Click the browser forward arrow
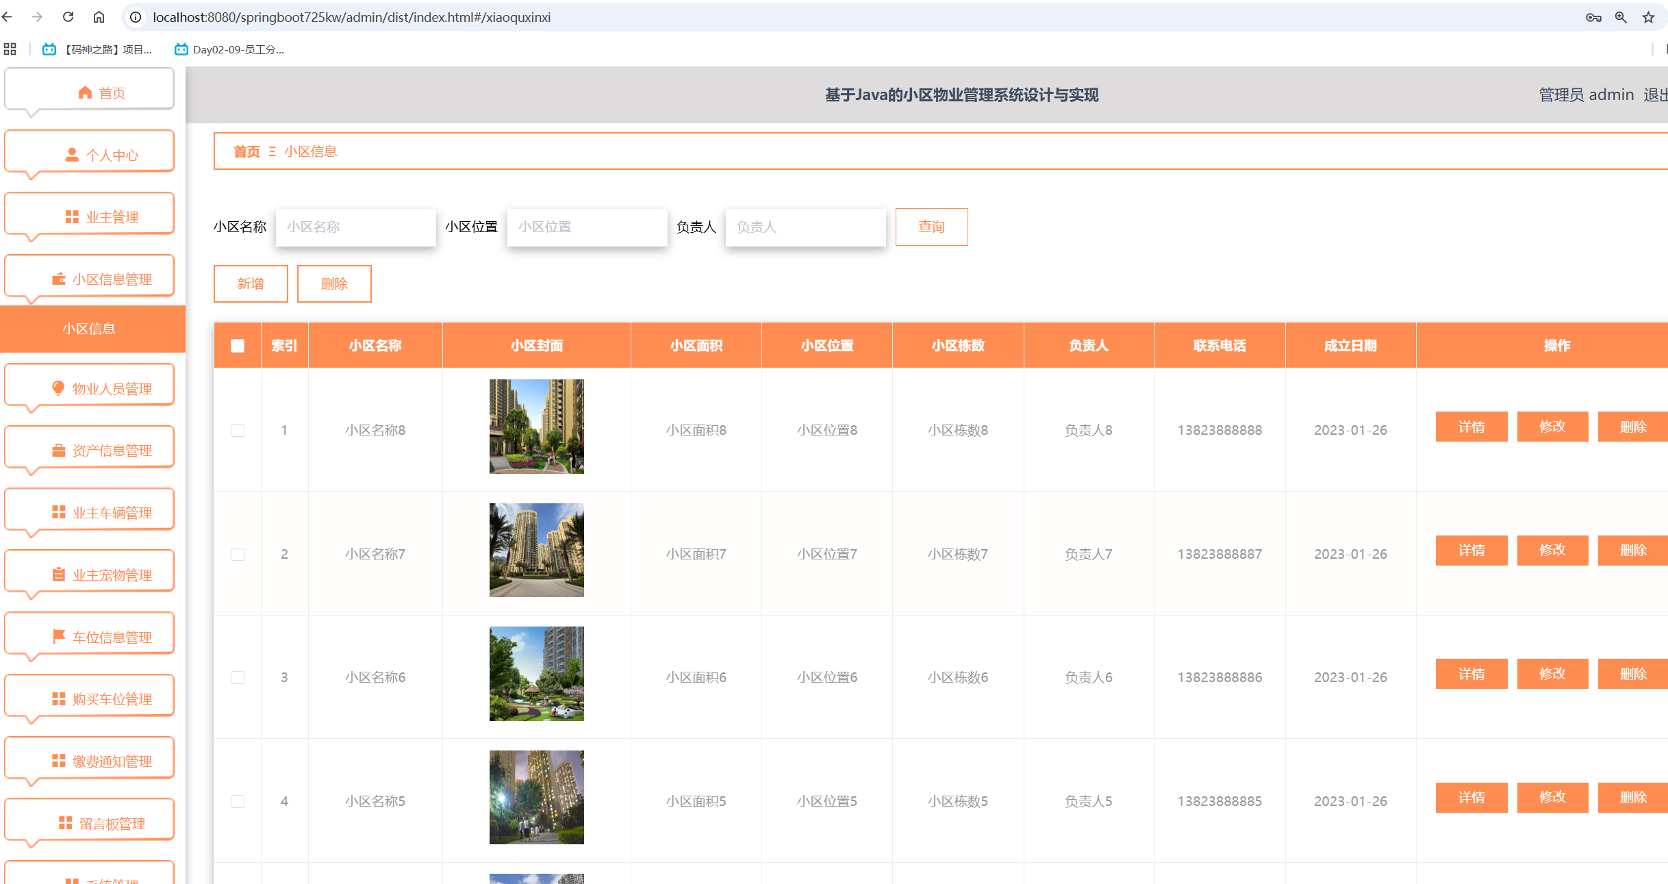 point(37,17)
